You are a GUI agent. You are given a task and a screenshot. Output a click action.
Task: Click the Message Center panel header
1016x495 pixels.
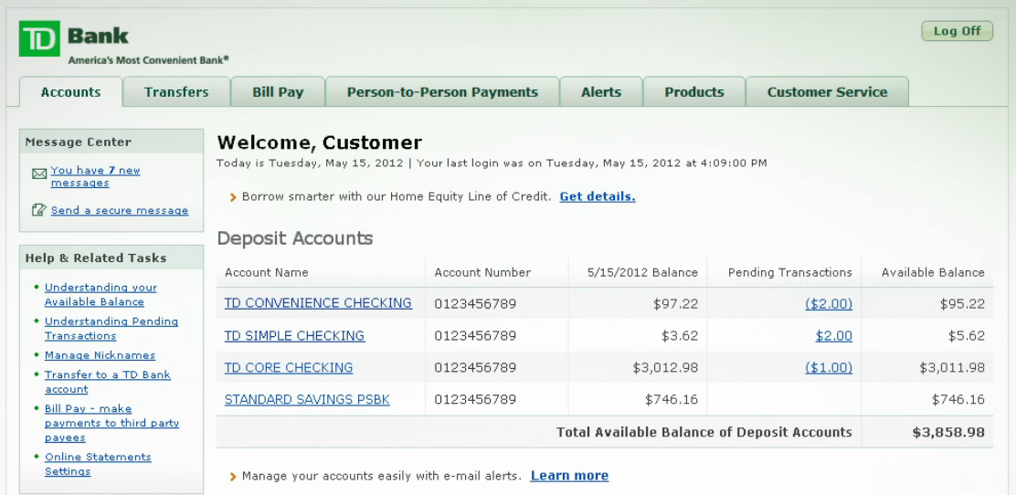[111, 142]
